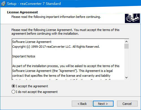Click the instruction text about accepting terms

tap(65, 32)
